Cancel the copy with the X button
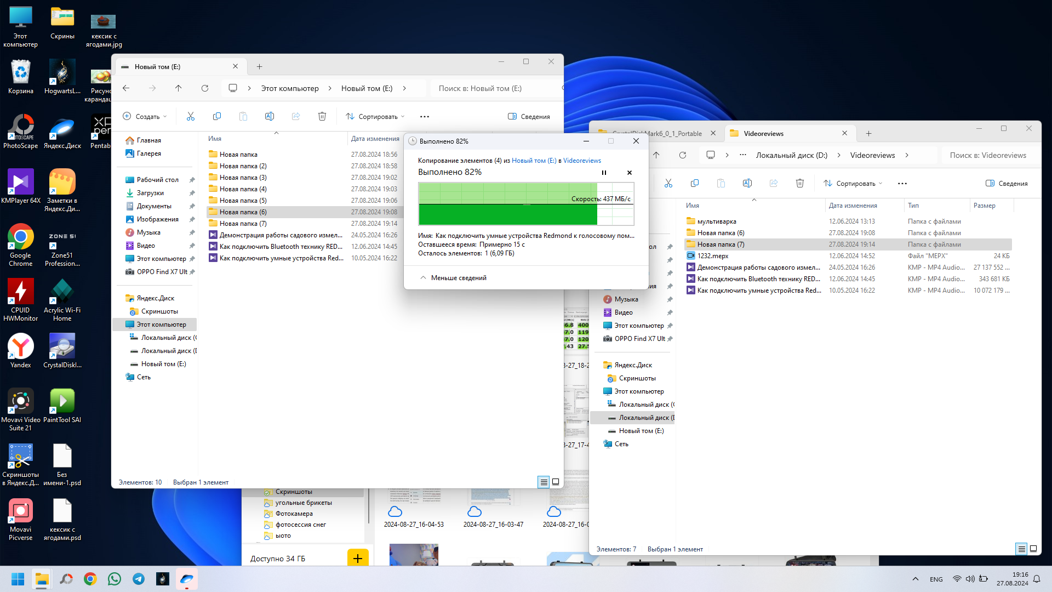This screenshot has height=592, width=1052. point(630,173)
